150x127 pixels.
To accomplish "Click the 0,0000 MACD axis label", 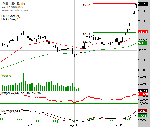I will [x=142, y=120].
